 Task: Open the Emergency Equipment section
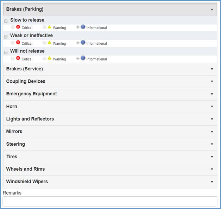212,94
